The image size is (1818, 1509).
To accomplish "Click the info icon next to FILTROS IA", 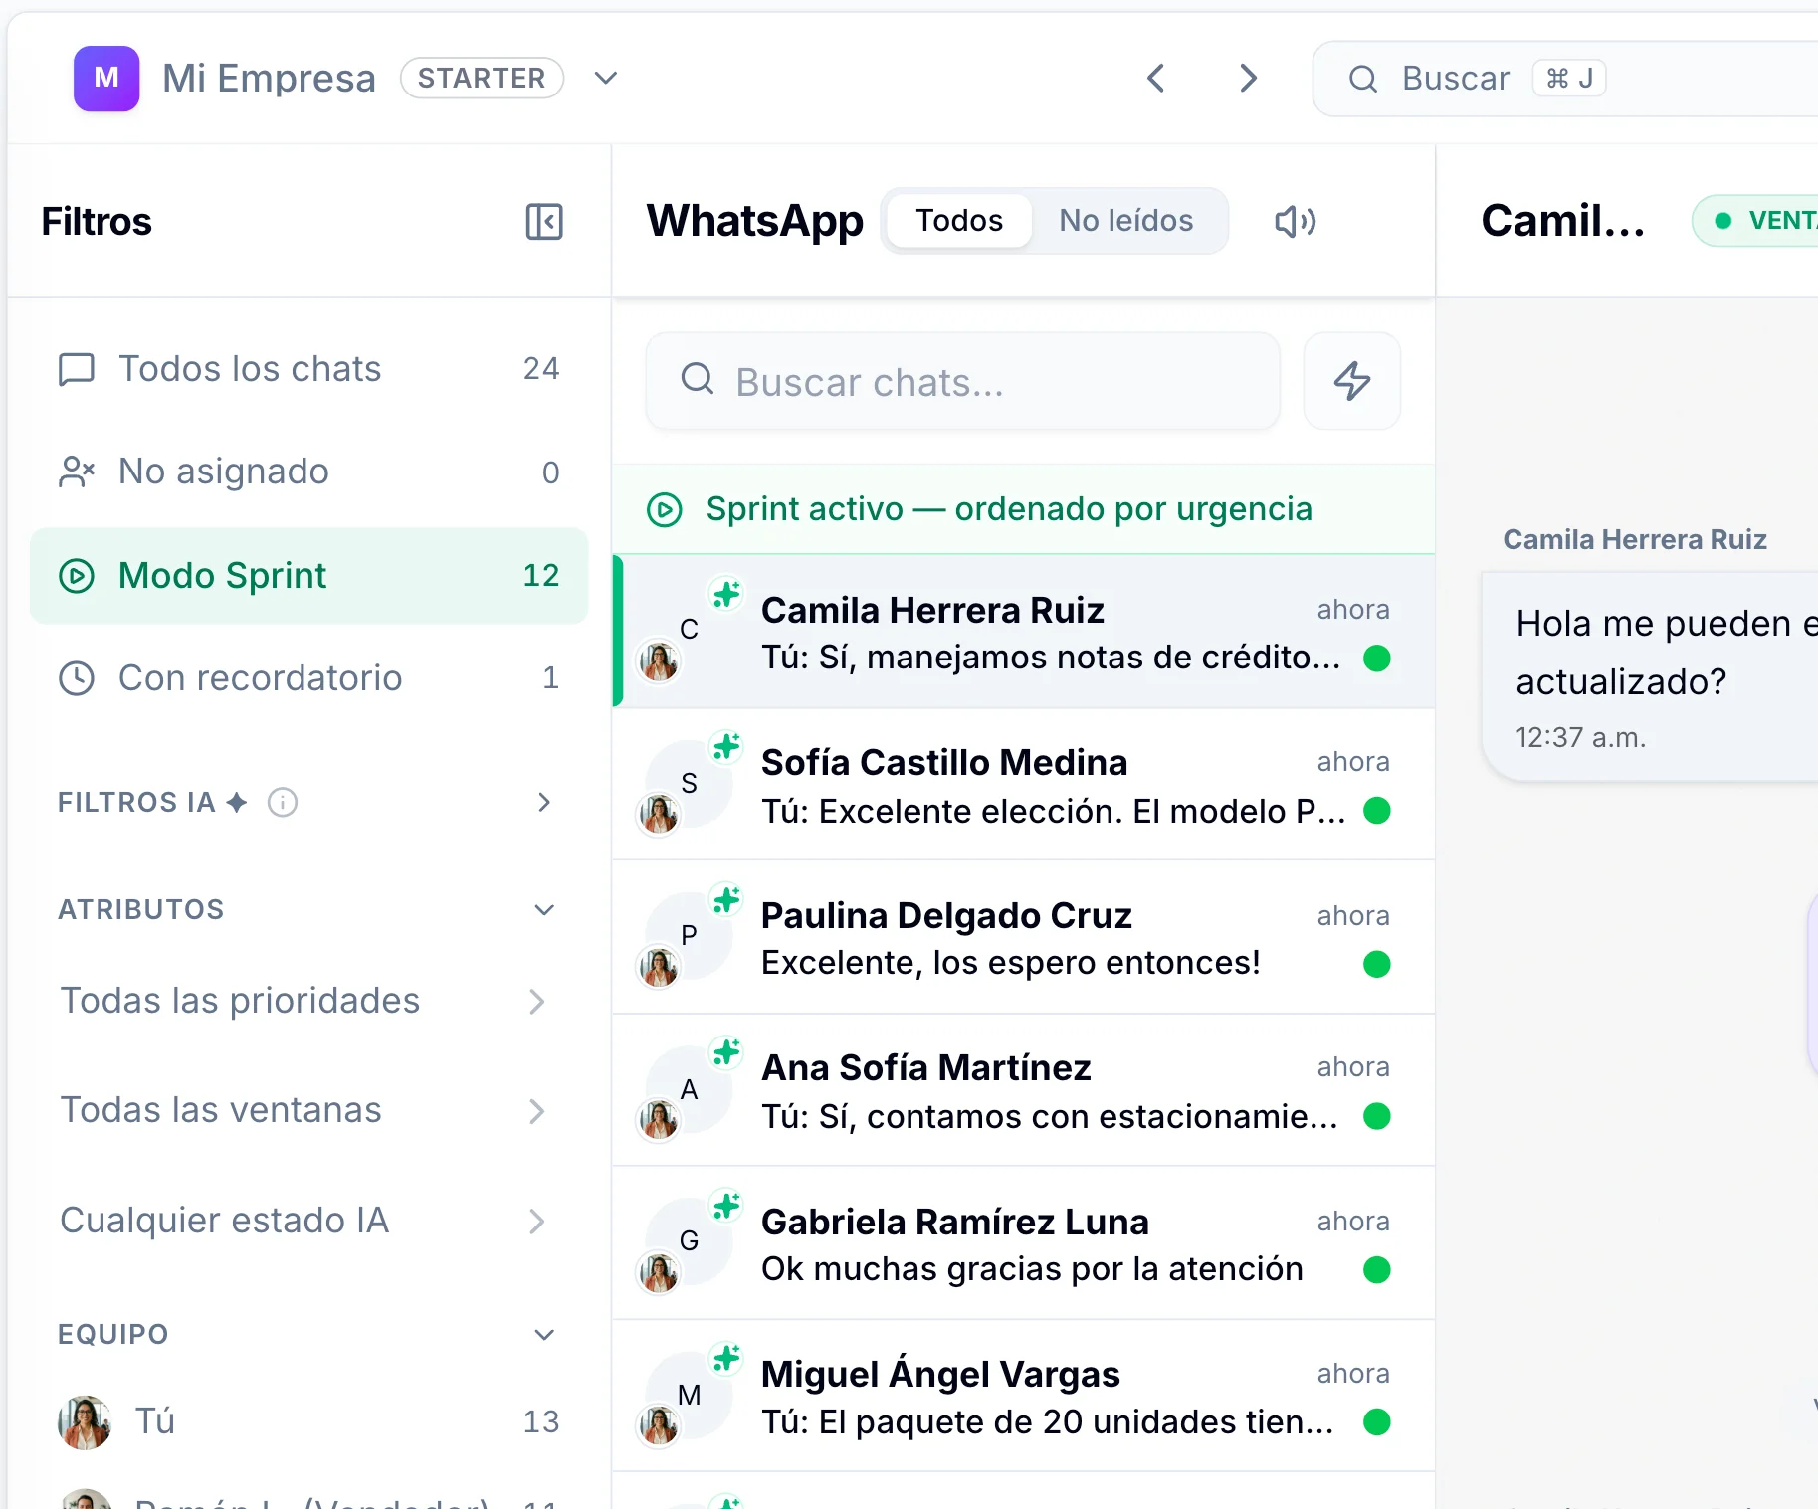I will click(x=283, y=803).
